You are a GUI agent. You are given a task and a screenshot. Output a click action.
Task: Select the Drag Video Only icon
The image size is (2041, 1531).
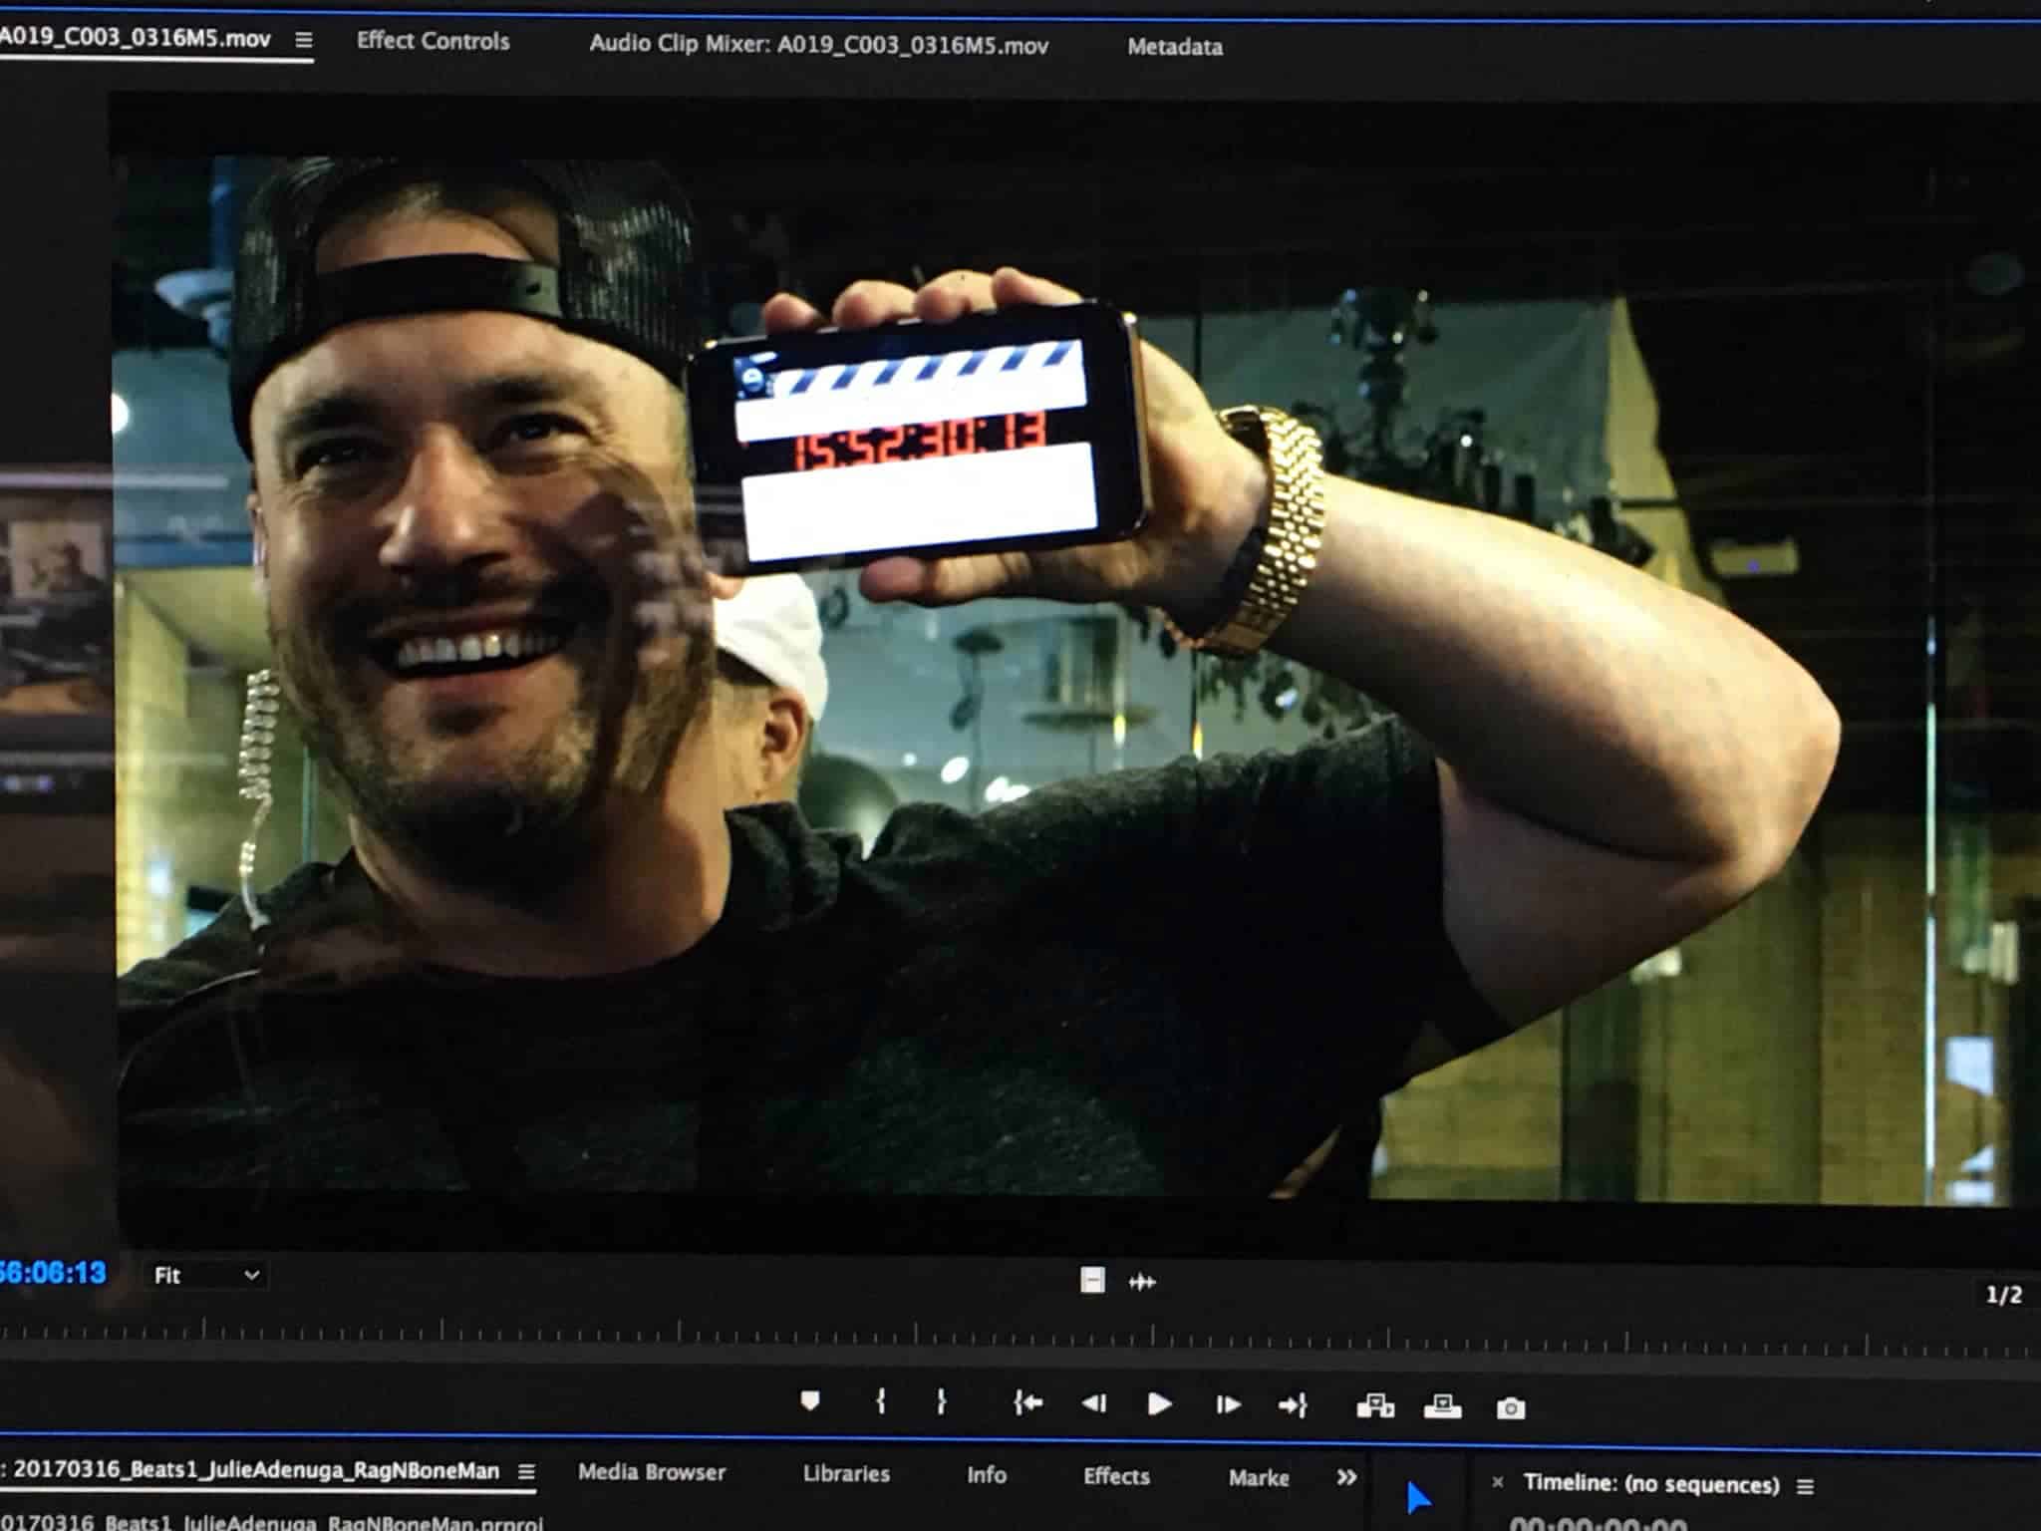click(x=1092, y=1280)
